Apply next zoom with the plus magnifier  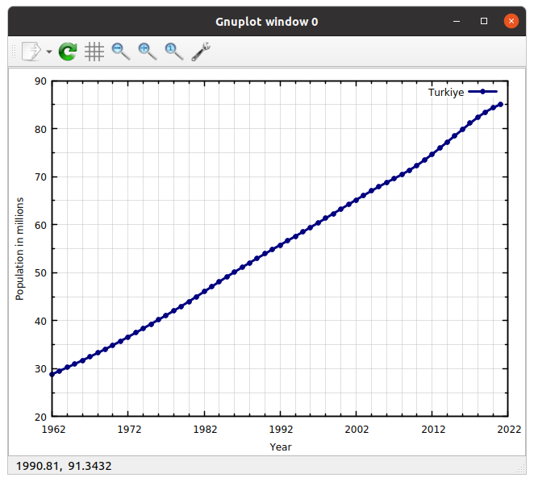coord(148,52)
